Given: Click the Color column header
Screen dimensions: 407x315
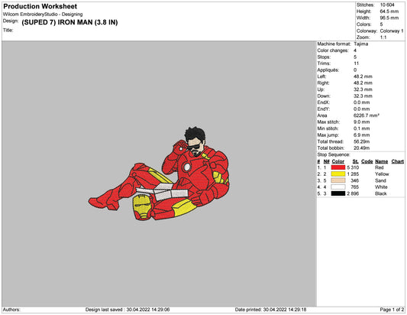Looking at the screenshot, I should tap(338, 161).
